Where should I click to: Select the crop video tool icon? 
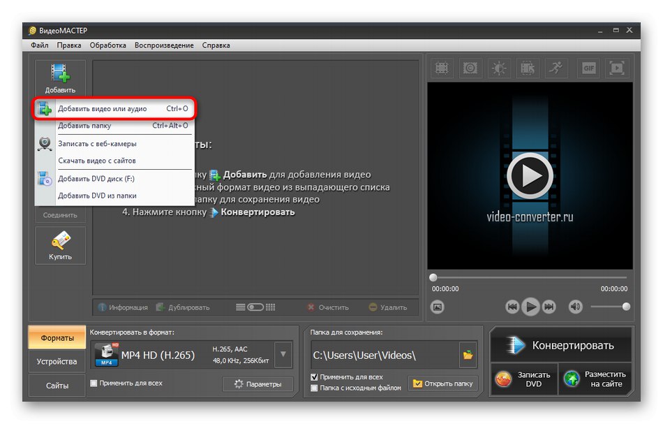coord(442,68)
